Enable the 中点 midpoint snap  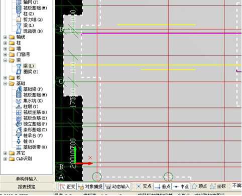click(181, 186)
